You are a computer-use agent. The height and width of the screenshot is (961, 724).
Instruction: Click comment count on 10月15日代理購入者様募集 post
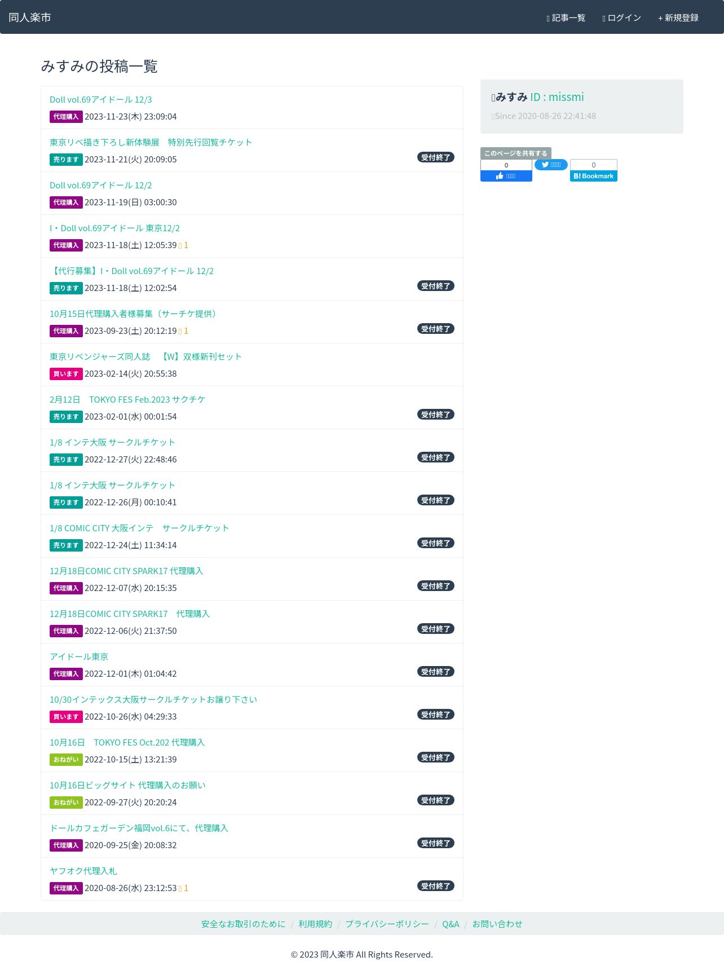(x=184, y=331)
